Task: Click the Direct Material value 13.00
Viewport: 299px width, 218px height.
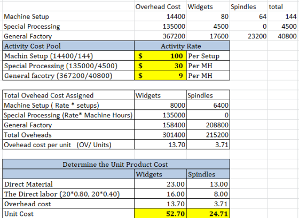Action: pos(208,184)
